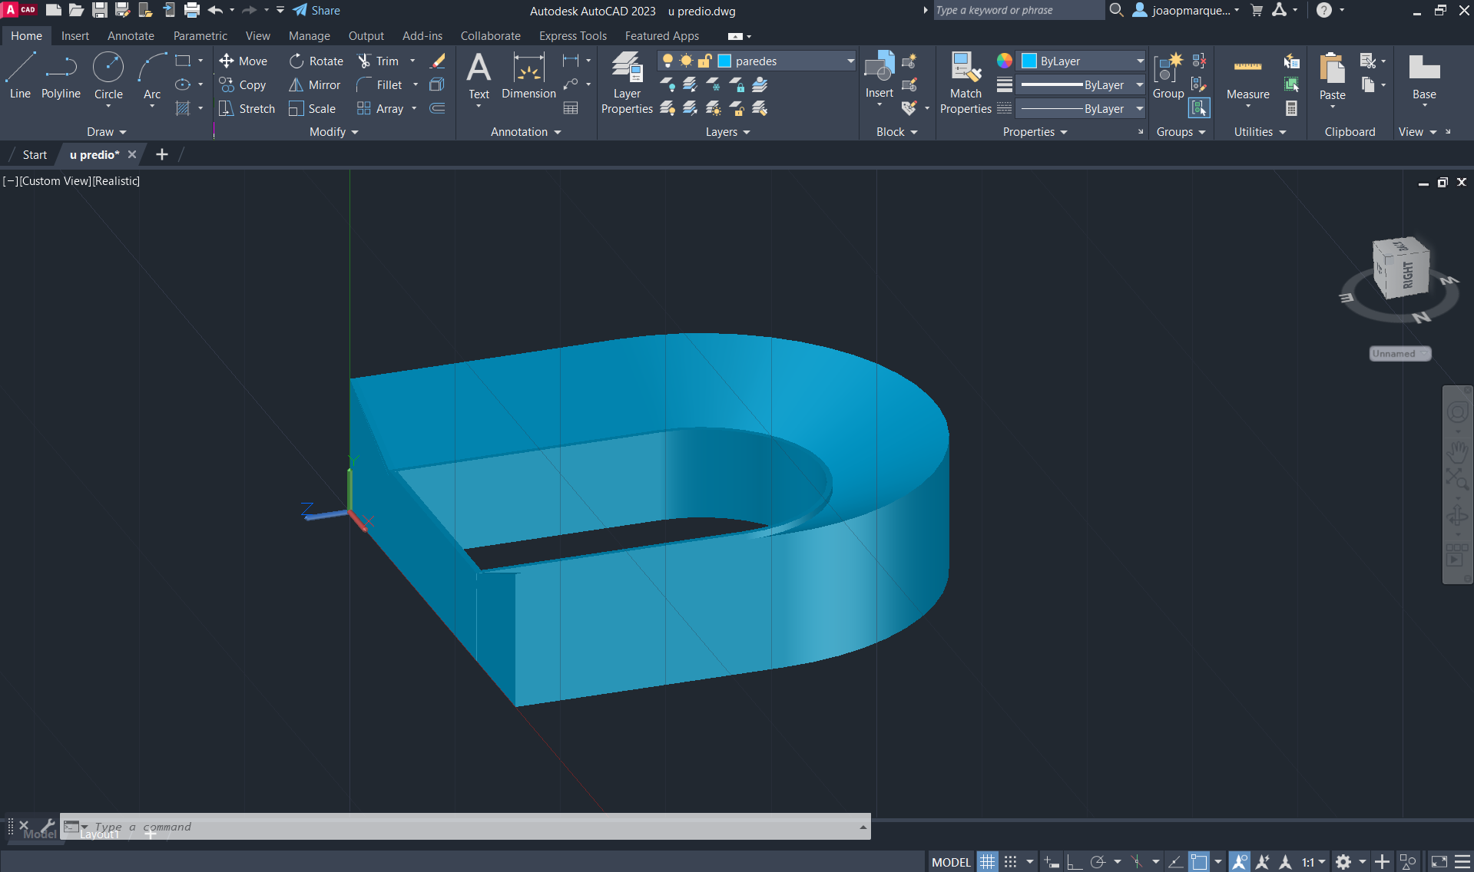
Task: Click the Dimension annotation tool
Action: click(x=528, y=75)
